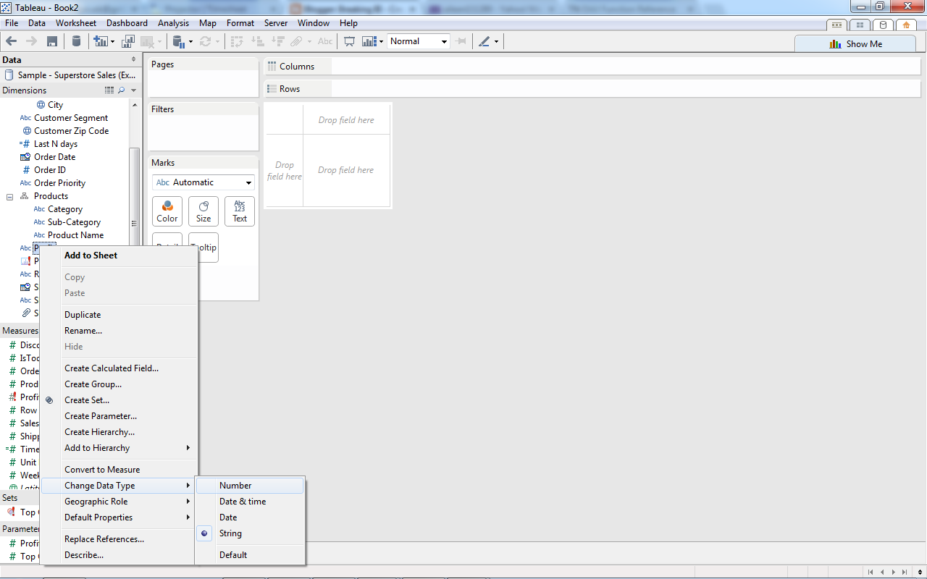This screenshot has height=579, width=927.
Task: Click Create Hierarchy... in context menu
Action: pos(119,432)
